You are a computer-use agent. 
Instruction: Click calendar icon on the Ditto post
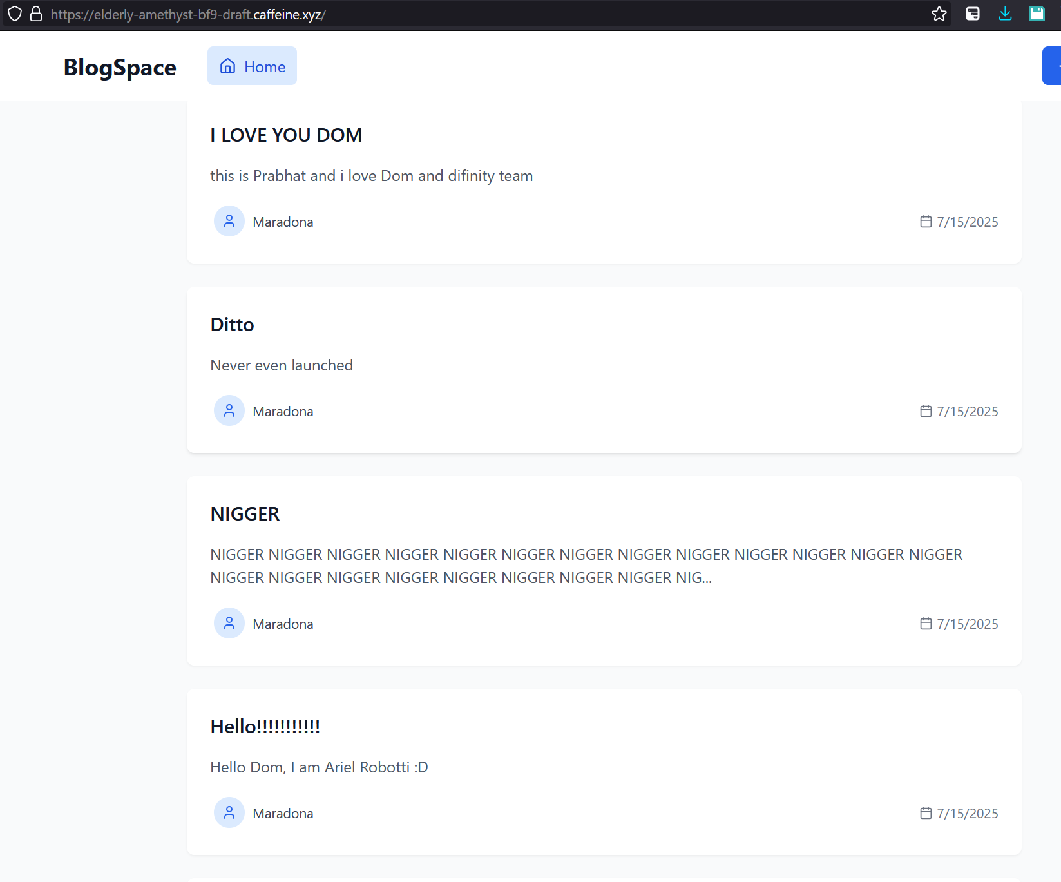pyautogui.click(x=926, y=411)
